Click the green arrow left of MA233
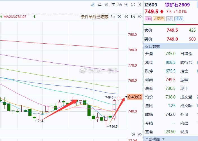Viewport: 198px width, 141px height. pyautogui.click(x=1, y=17)
